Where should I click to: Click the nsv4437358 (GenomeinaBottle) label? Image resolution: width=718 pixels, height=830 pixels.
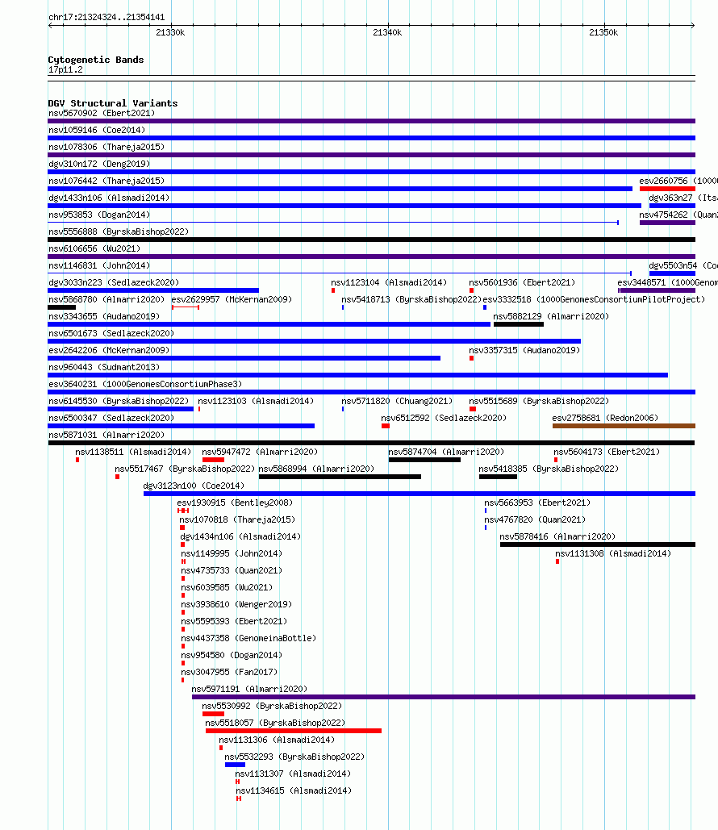coord(248,638)
